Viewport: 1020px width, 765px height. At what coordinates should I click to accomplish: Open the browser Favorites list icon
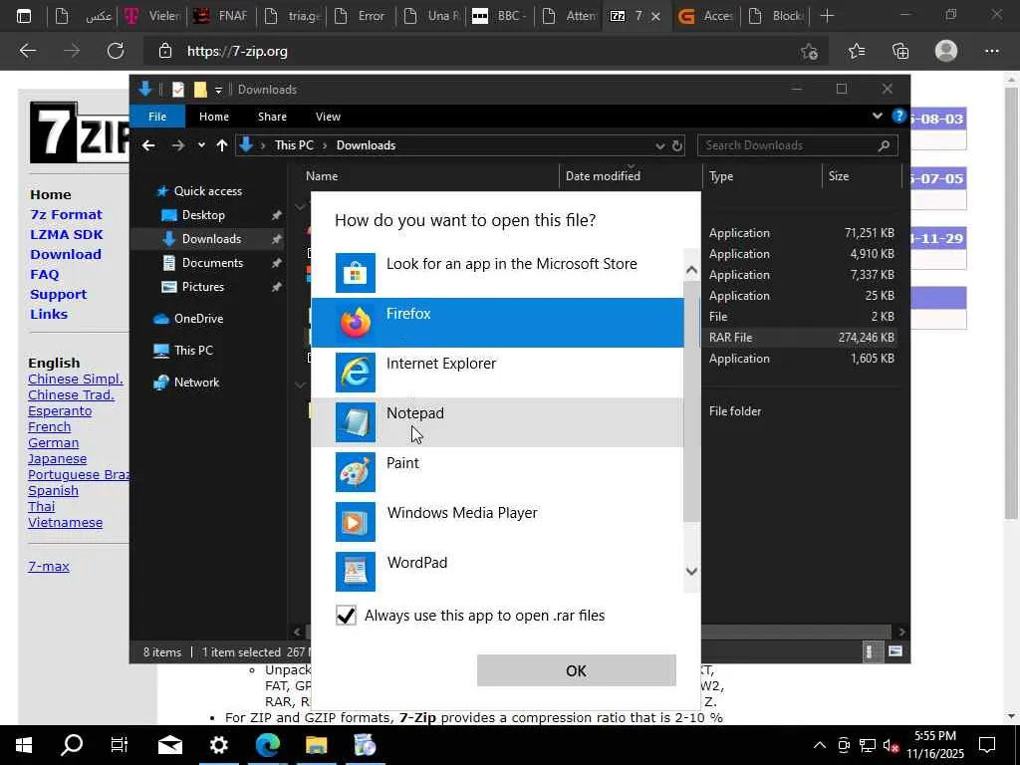(857, 51)
